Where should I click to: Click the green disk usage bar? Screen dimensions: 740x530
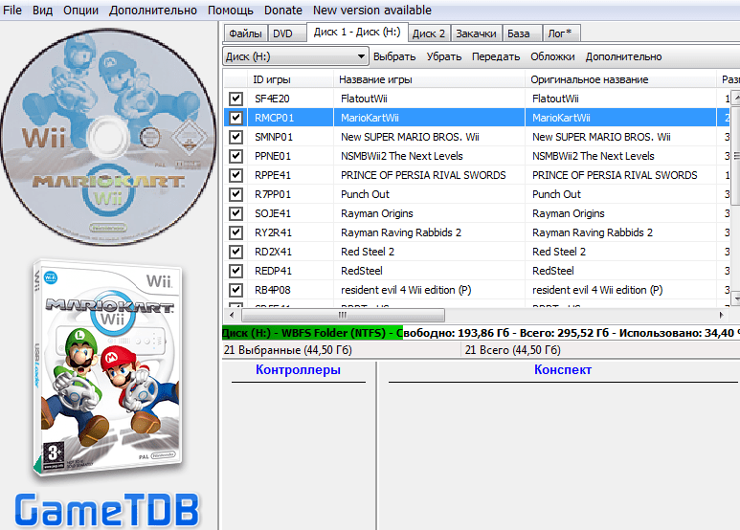pyautogui.click(x=312, y=333)
